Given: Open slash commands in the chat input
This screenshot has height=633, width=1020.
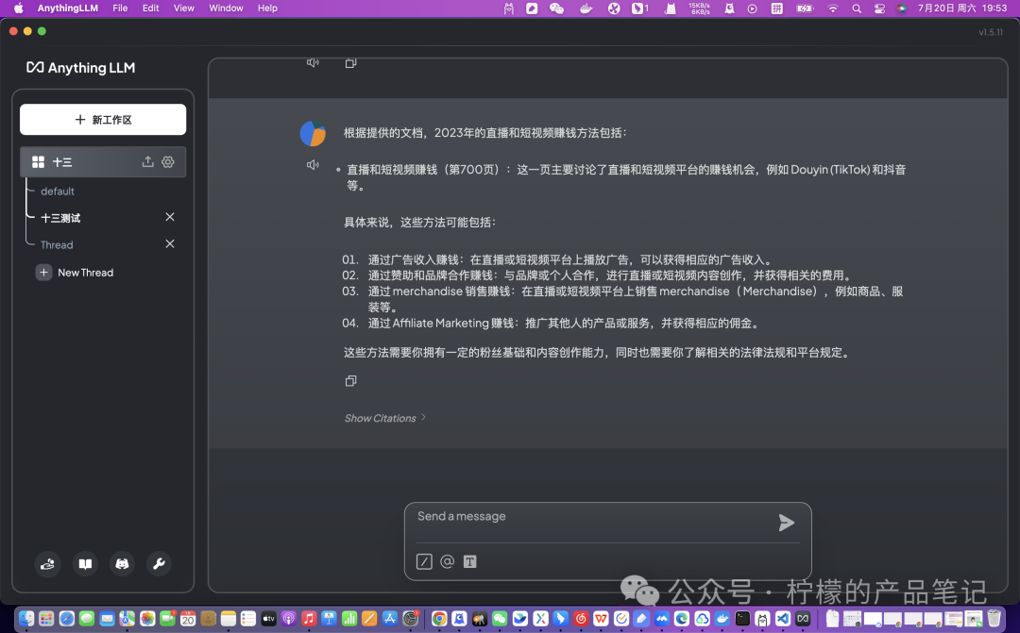Looking at the screenshot, I should point(423,561).
